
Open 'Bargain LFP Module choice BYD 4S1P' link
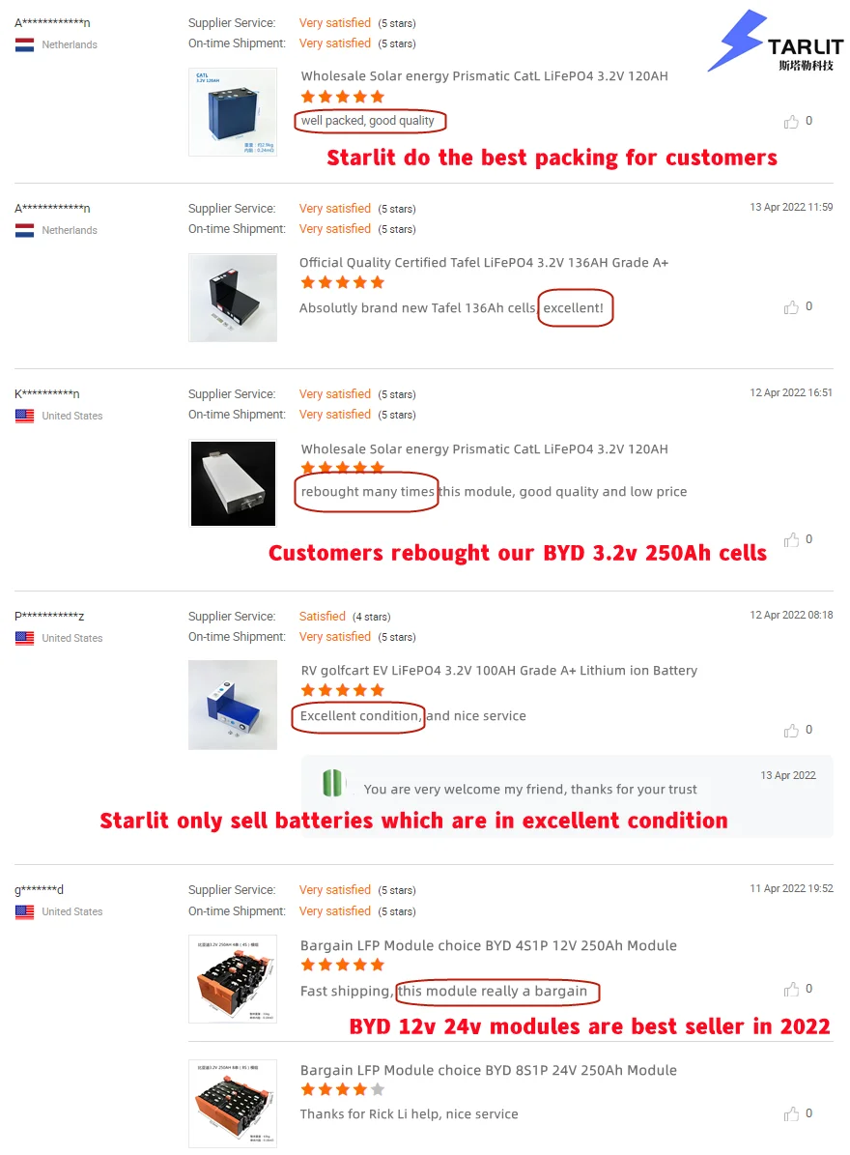[488, 945]
